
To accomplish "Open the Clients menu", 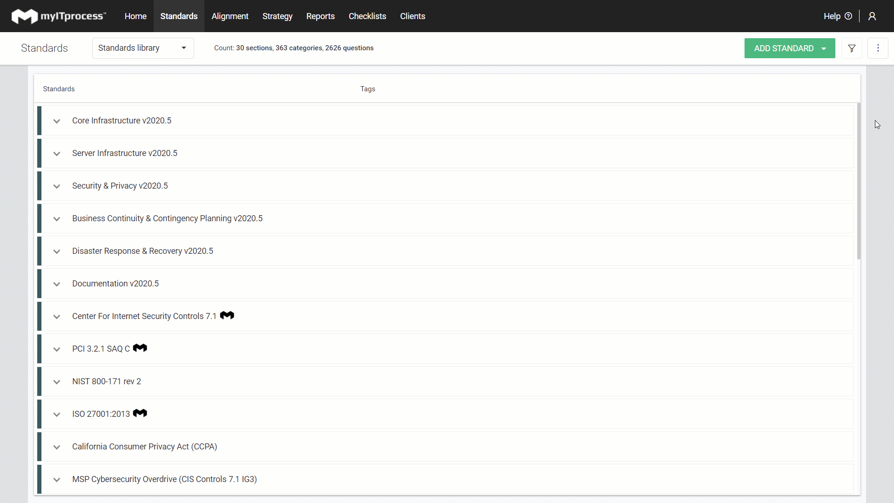I will [413, 16].
